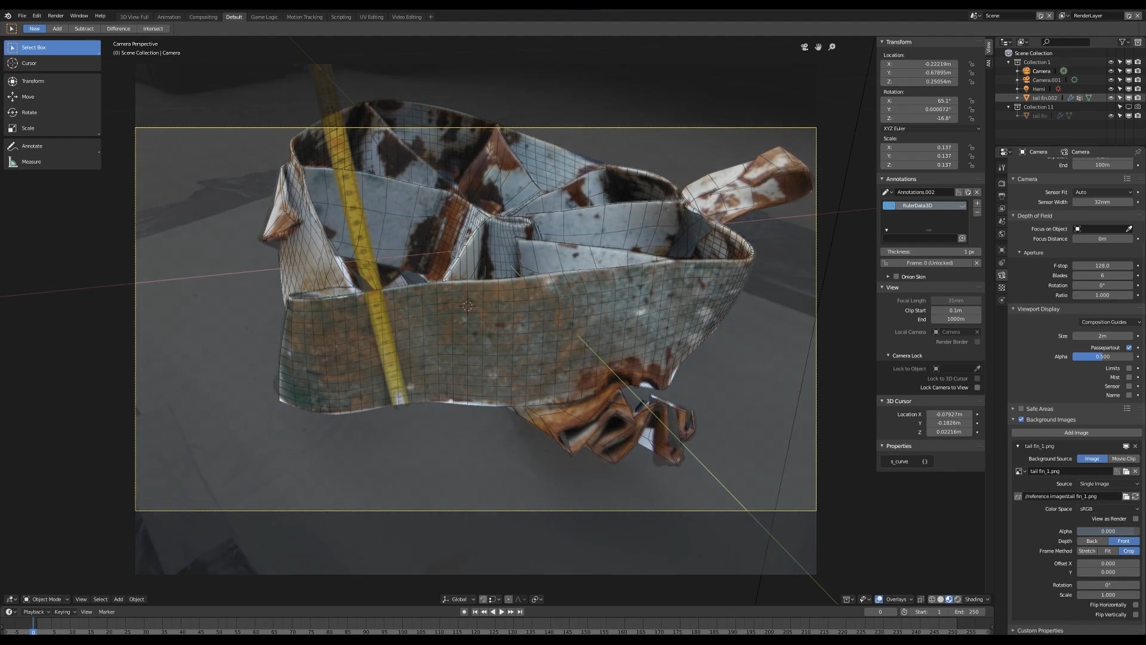Open the Sensor Fit Auto dropdown
Image resolution: width=1146 pixels, height=645 pixels.
pos(1102,192)
